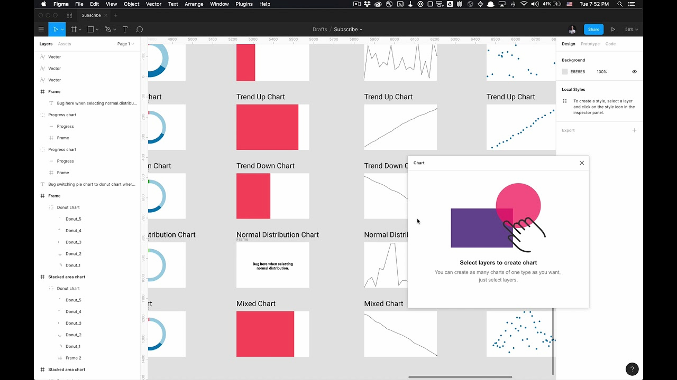The width and height of the screenshot is (677, 380).
Task: Select the Mixed Chart scatter plot frame
Action: tap(520, 334)
